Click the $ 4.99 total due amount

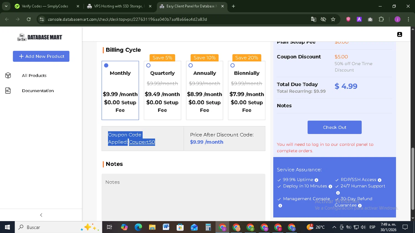tap(346, 86)
